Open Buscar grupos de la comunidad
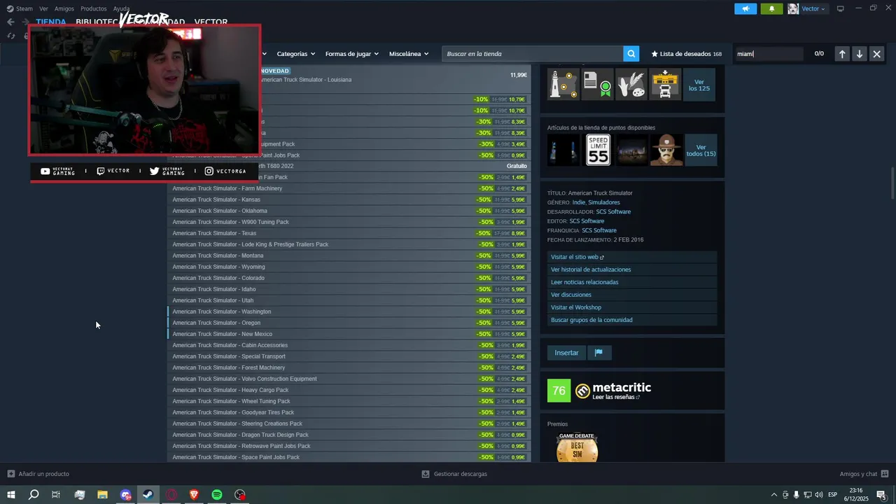The width and height of the screenshot is (896, 504). pos(632,320)
